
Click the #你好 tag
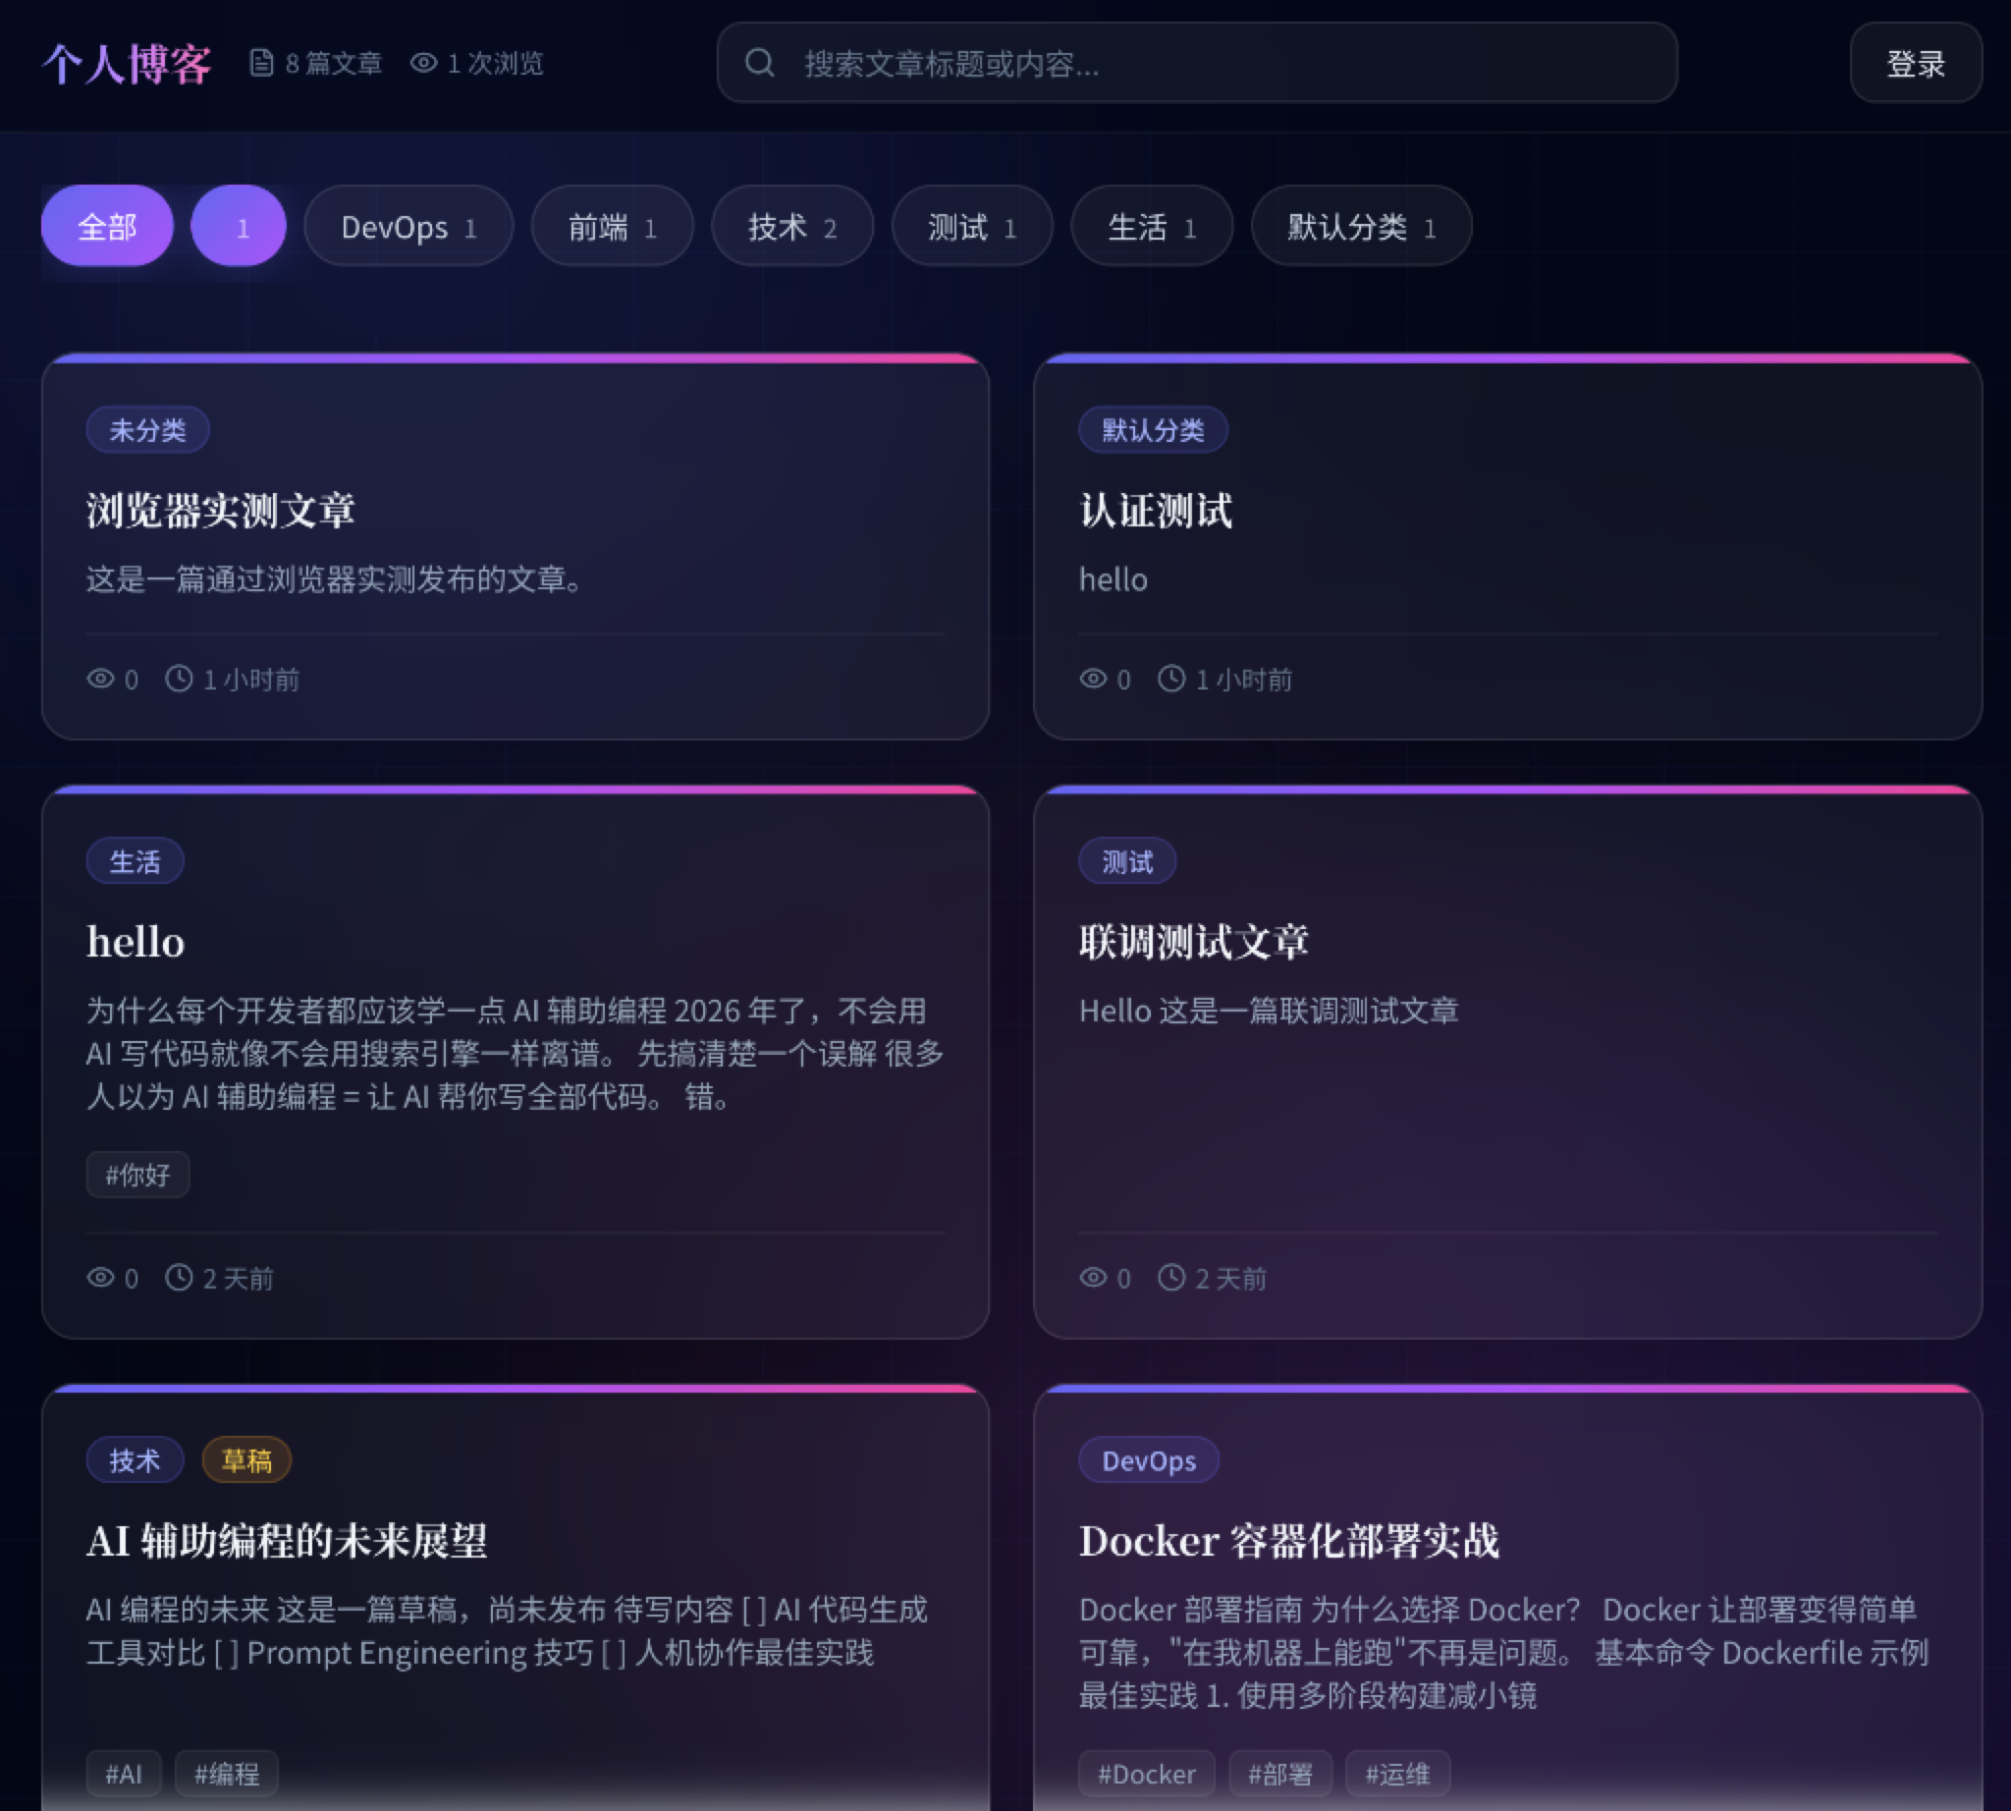pos(138,1175)
